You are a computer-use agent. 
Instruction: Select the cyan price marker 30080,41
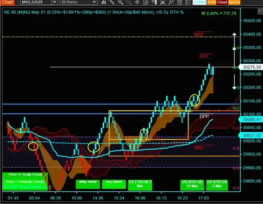[251, 119]
